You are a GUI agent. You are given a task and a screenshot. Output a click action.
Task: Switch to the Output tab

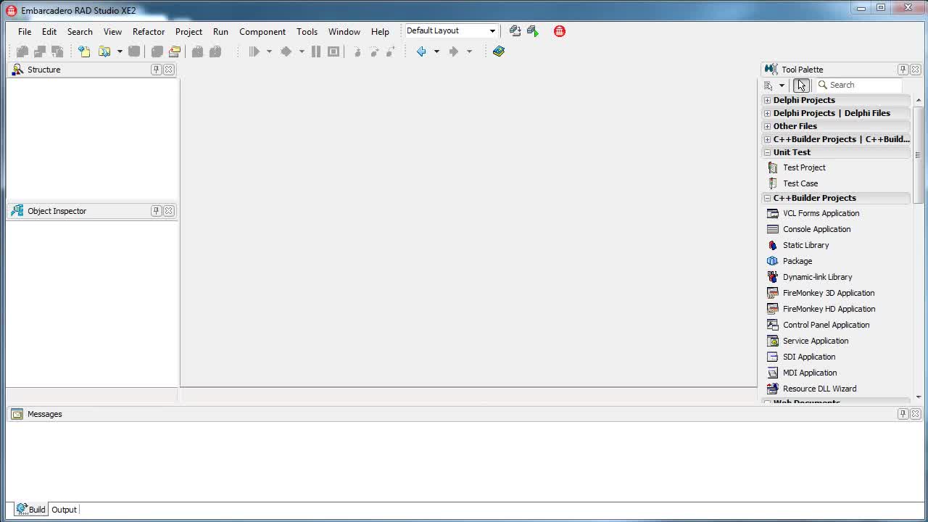click(64, 510)
